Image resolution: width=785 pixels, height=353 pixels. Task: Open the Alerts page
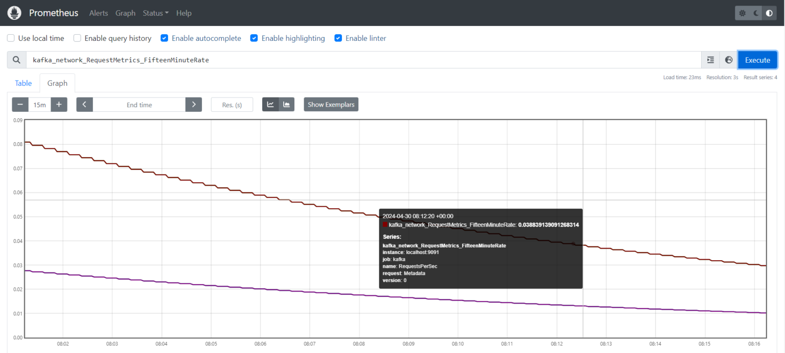(98, 13)
